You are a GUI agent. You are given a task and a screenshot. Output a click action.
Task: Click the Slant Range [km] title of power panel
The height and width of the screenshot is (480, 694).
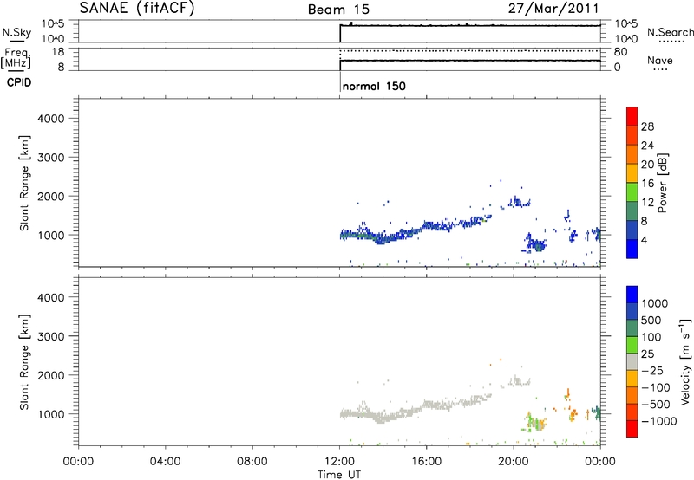tap(24, 183)
